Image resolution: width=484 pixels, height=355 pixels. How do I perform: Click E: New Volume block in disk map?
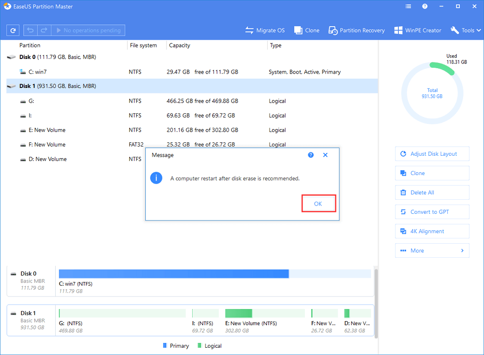click(265, 321)
